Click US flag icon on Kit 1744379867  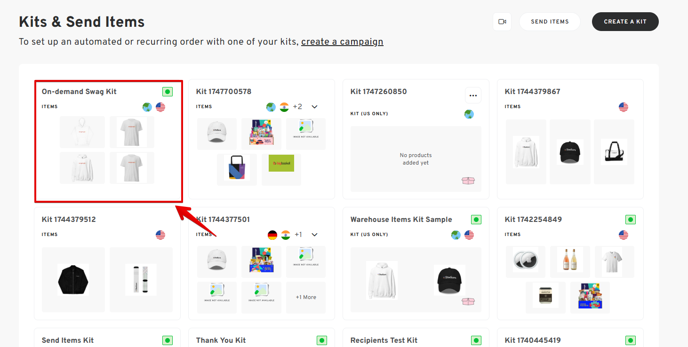pyautogui.click(x=624, y=107)
